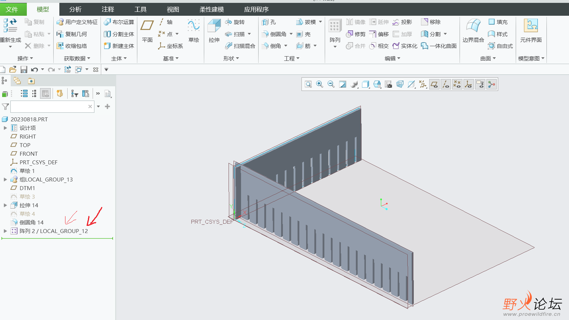Click the Repaint view icon

(343, 84)
